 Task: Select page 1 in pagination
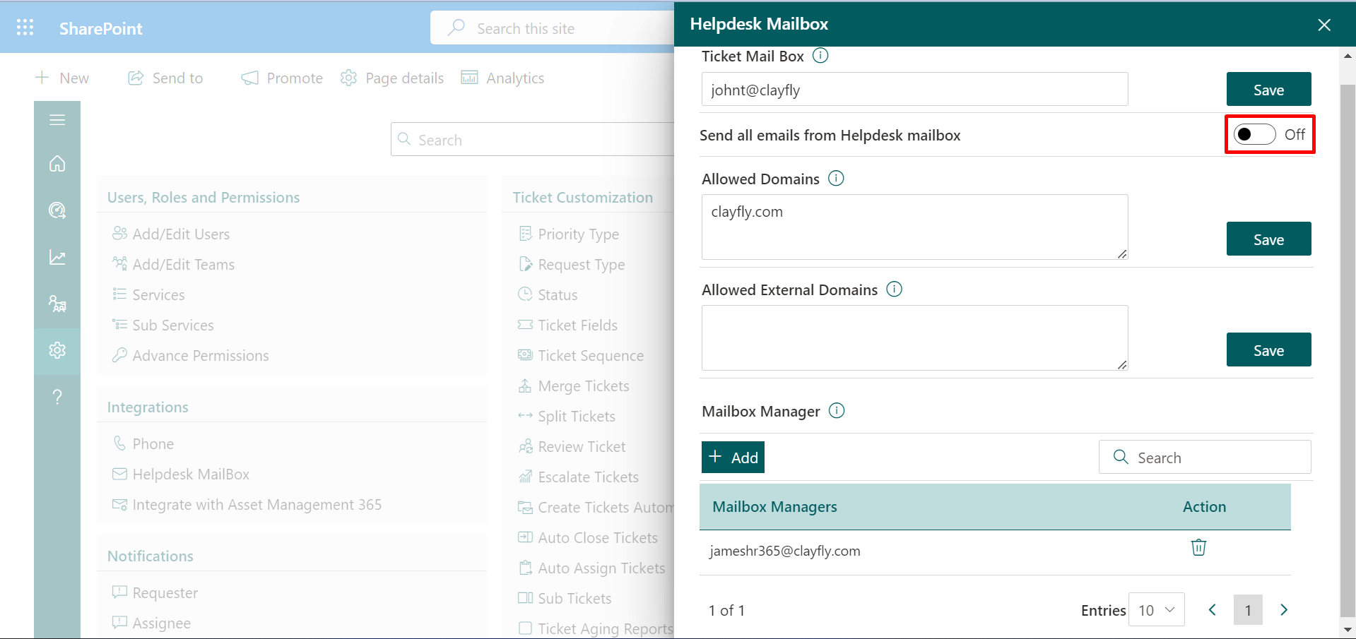[x=1248, y=610]
